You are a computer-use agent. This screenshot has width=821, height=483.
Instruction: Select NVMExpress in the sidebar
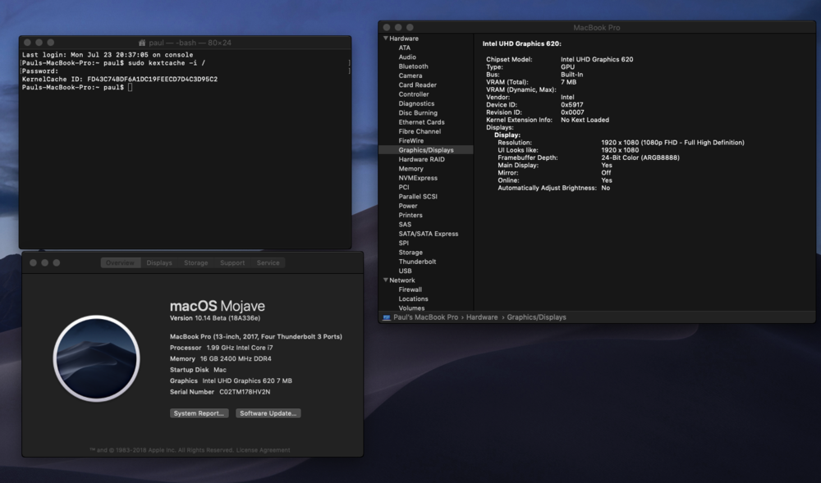pos(418,178)
